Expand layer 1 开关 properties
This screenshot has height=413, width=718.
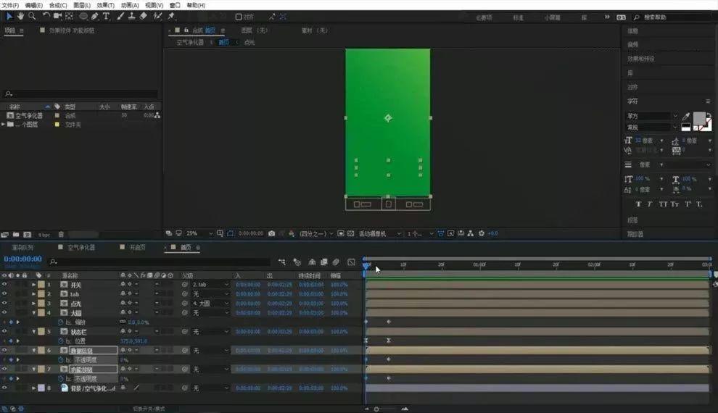(x=34, y=285)
